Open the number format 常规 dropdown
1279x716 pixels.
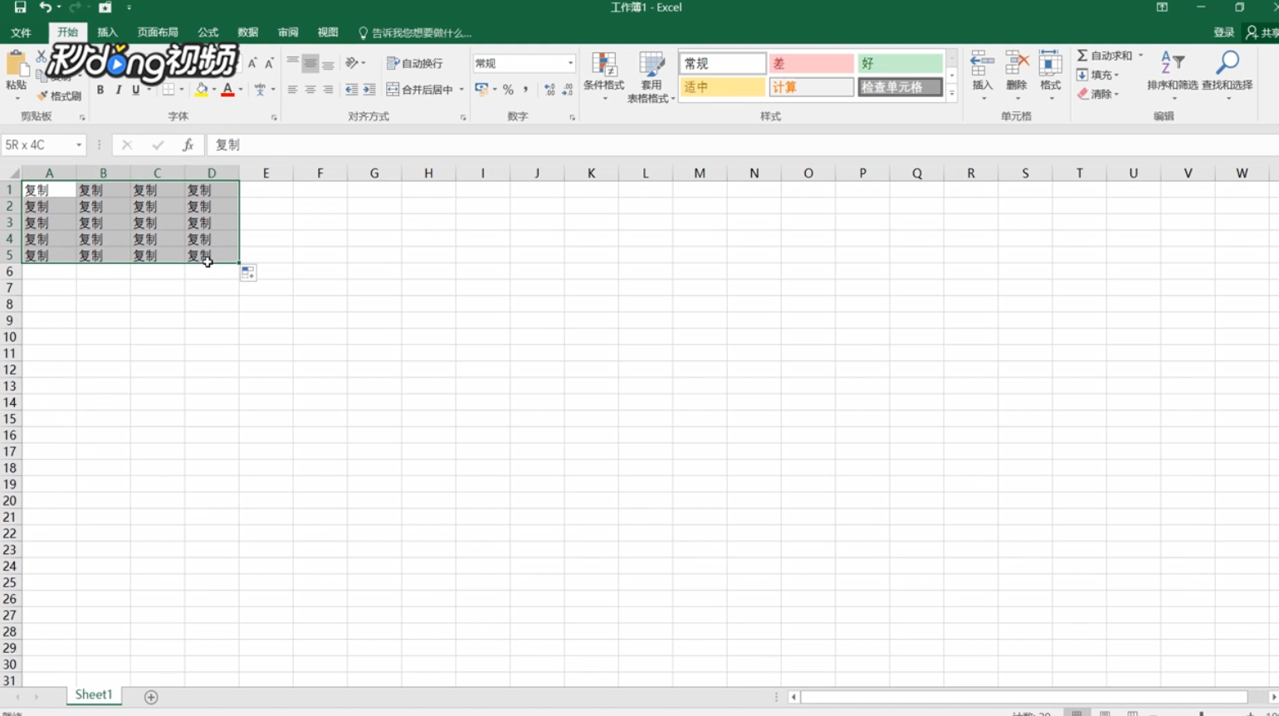pos(570,63)
